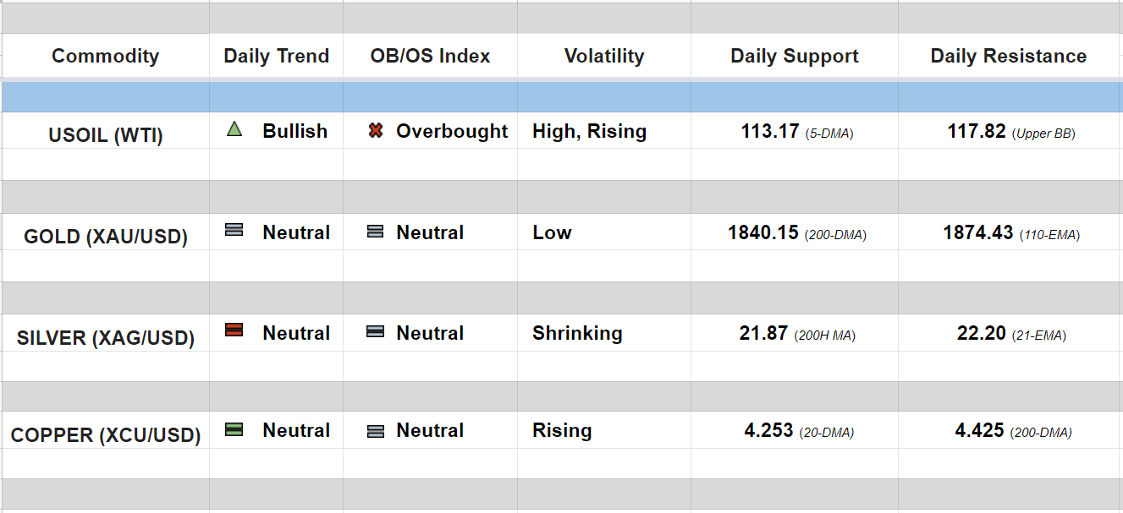Click the Volatility column header

pos(604,56)
